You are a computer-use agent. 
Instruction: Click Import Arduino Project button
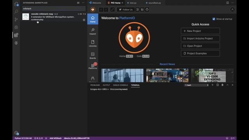tap(200, 38)
